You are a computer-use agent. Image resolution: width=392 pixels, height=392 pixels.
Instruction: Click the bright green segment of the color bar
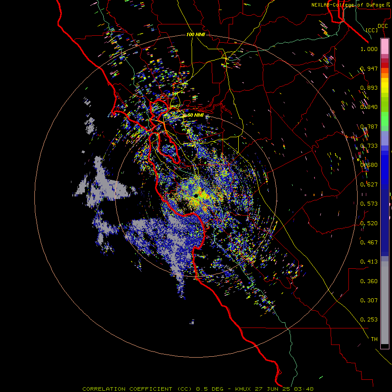tap(385, 119)
